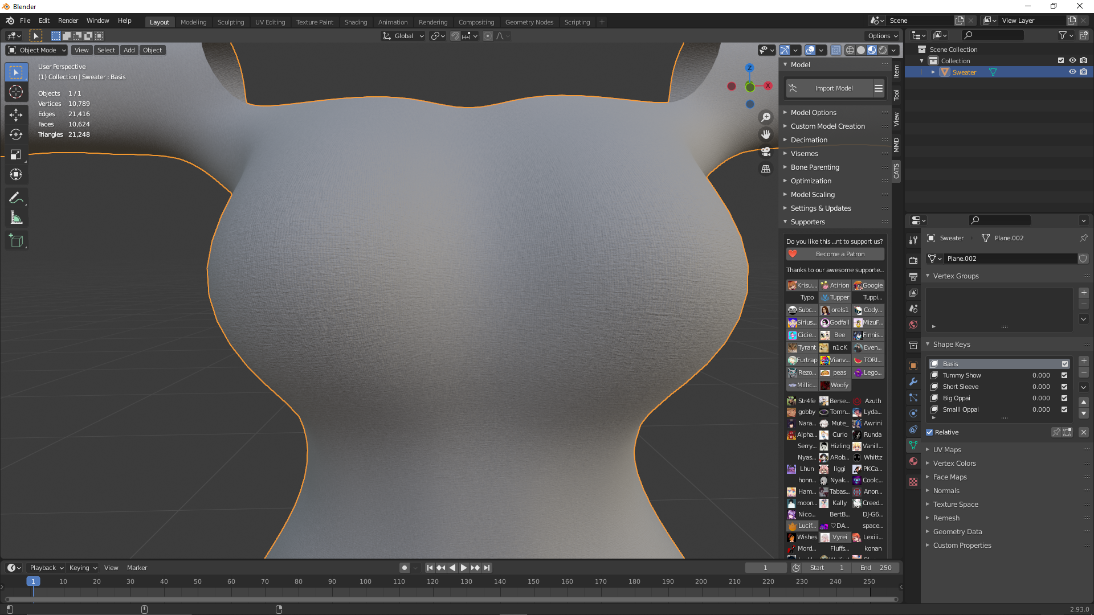Viewport: 1094px width, 615px height.
Task: Select the Add Cube tool
Action: pos(16,241)
